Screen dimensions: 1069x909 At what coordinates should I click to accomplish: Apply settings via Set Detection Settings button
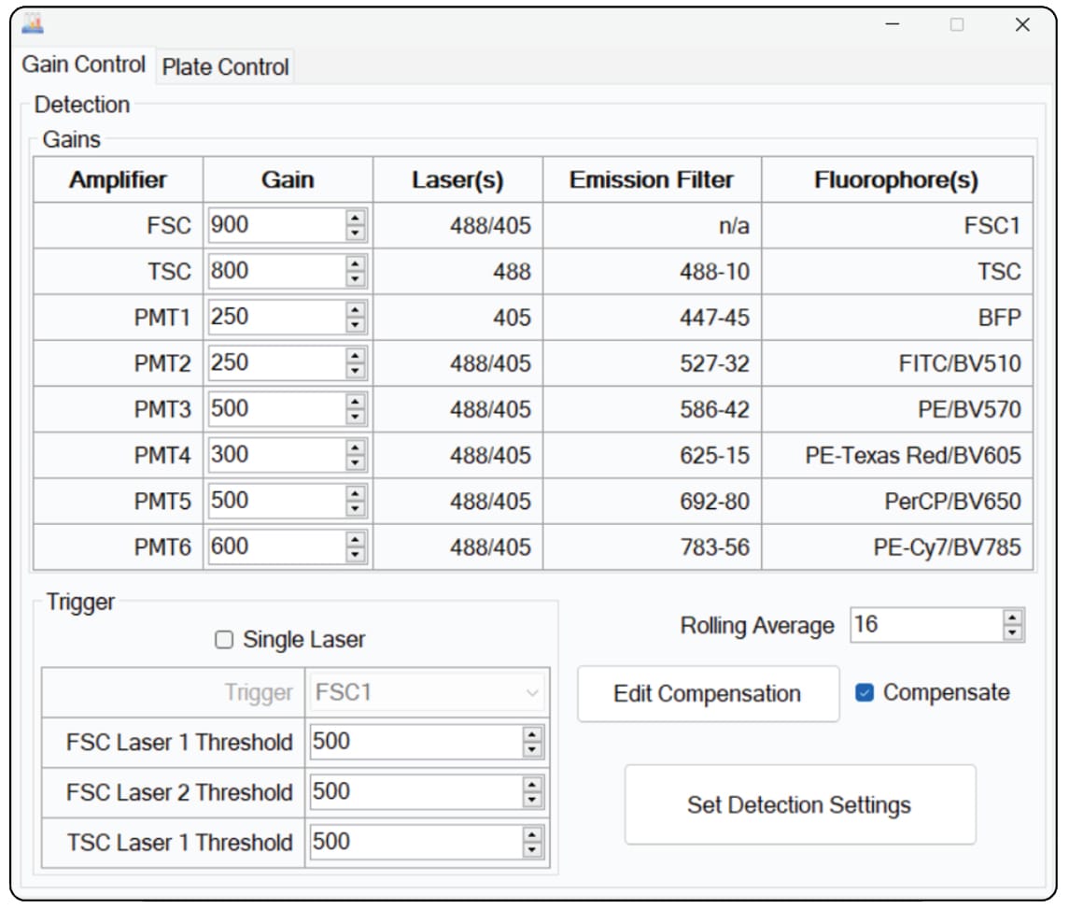[x=801, y=804]
